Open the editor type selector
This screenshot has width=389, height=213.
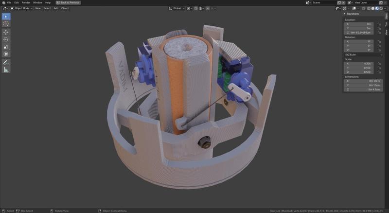click(5, 8)
